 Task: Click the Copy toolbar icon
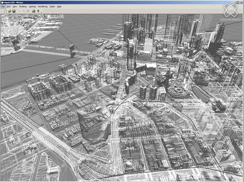(24, 11)
